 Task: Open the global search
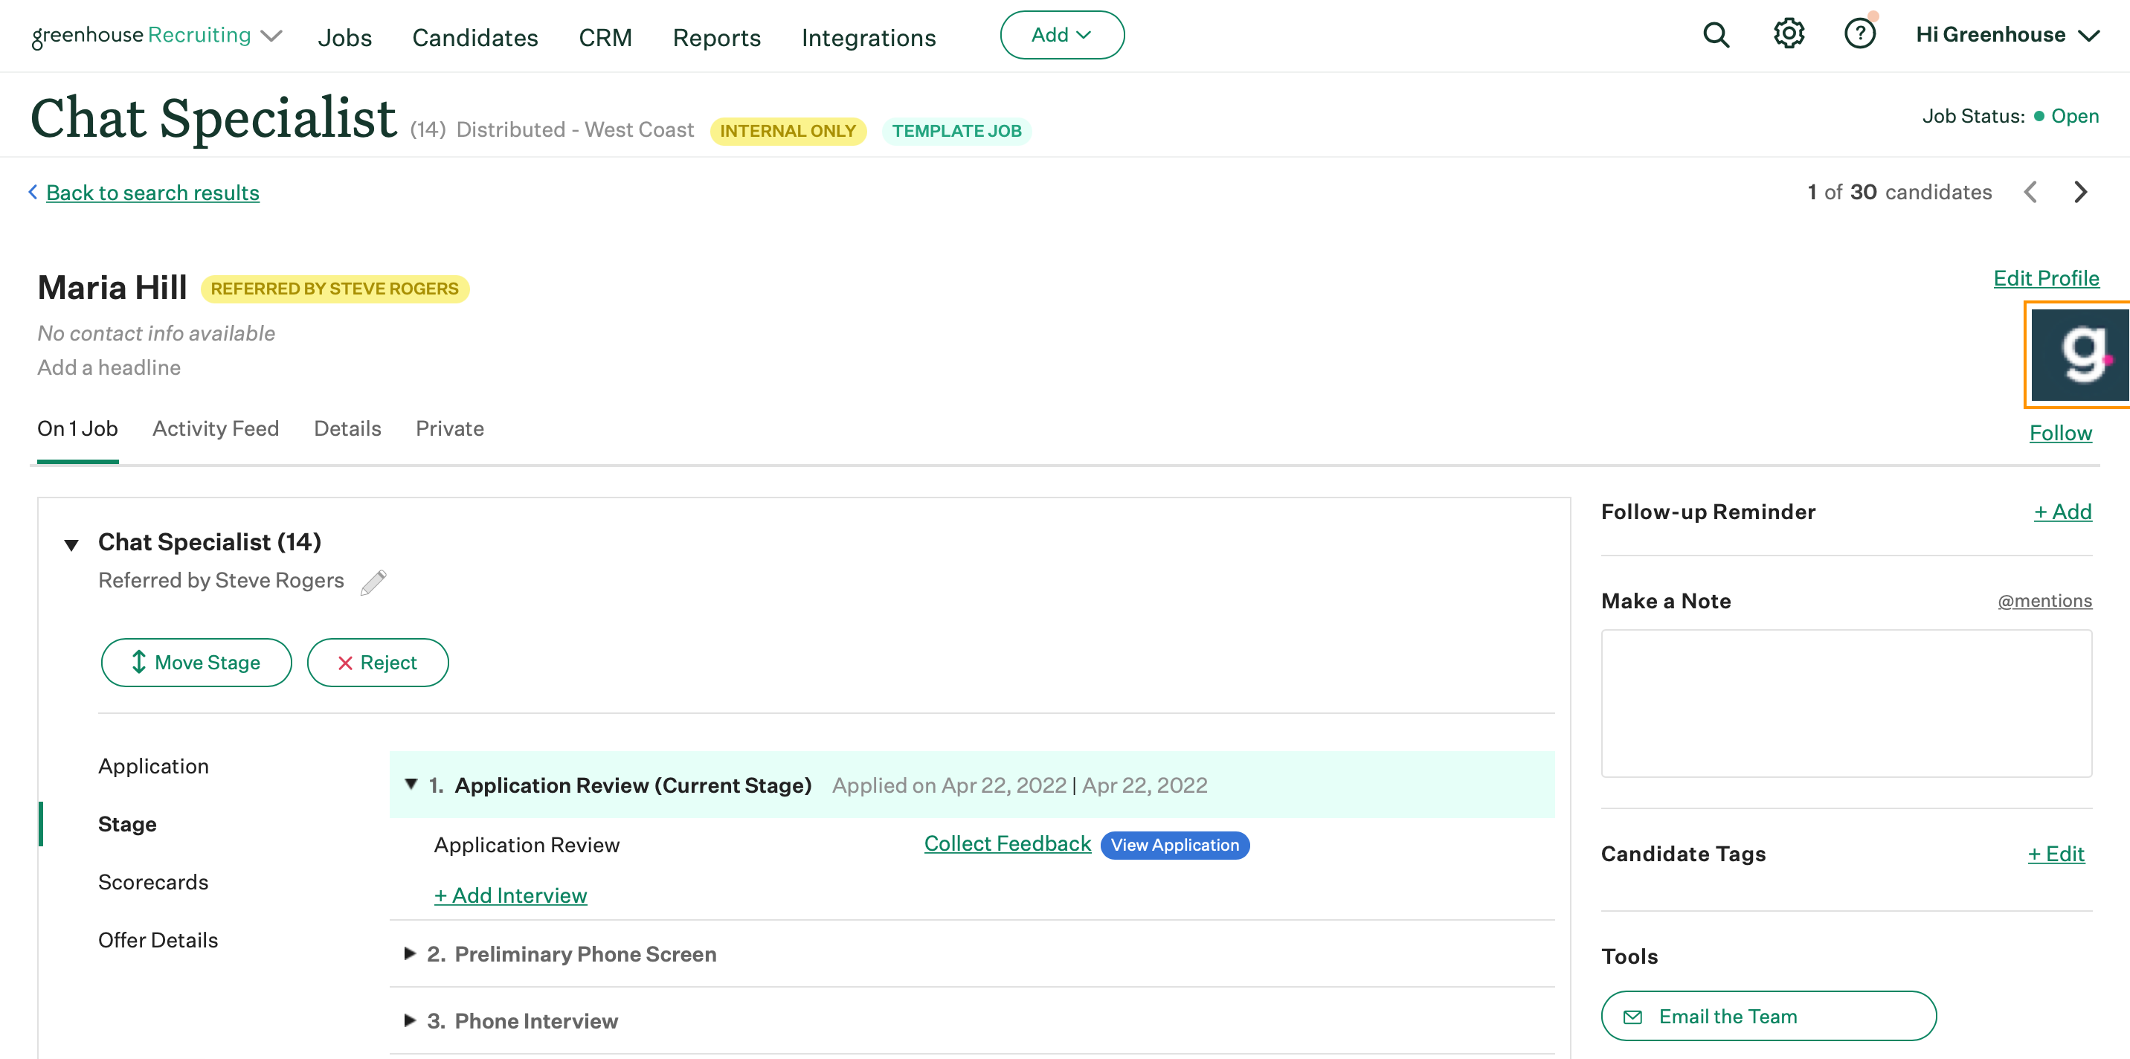1716,35
